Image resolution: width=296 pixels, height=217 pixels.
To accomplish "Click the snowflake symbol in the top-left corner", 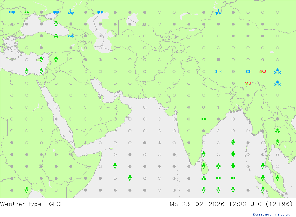I will 12,12.
